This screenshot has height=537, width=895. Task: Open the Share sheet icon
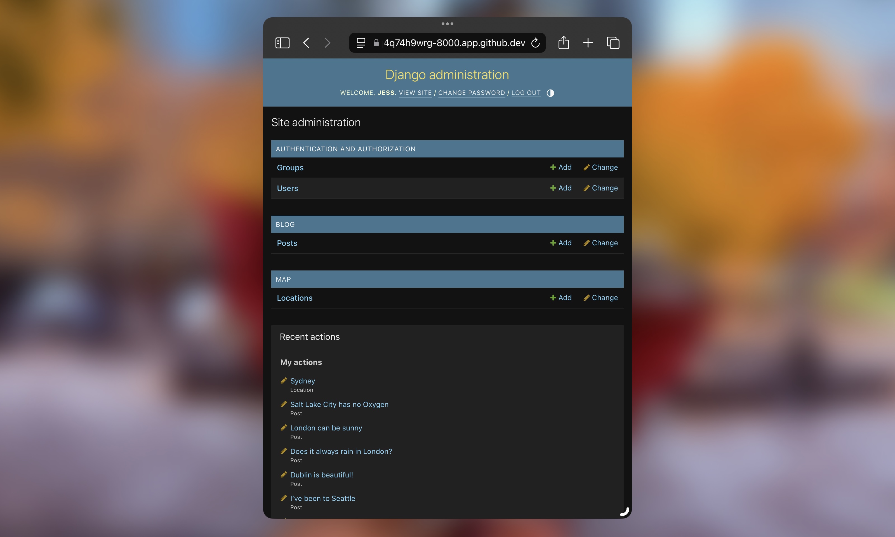click(x=563, y=43)
